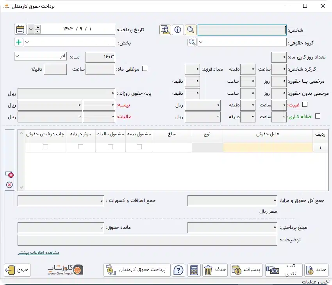Open the calculator icon button in bottom toolbar
This screenshot has height=285, width=332.
pos(194,270)
